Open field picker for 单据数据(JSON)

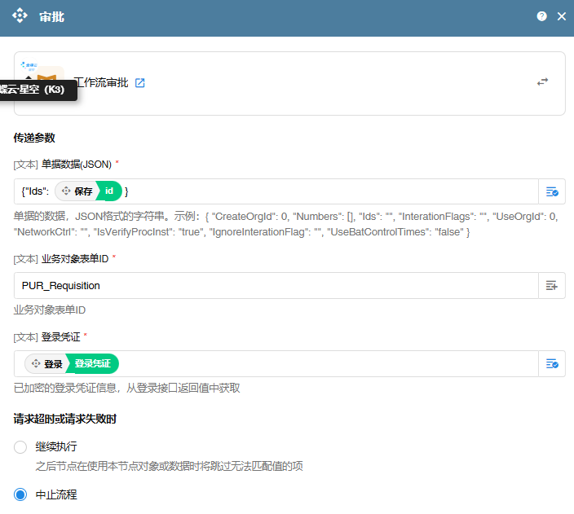click(x=552, y=191)
